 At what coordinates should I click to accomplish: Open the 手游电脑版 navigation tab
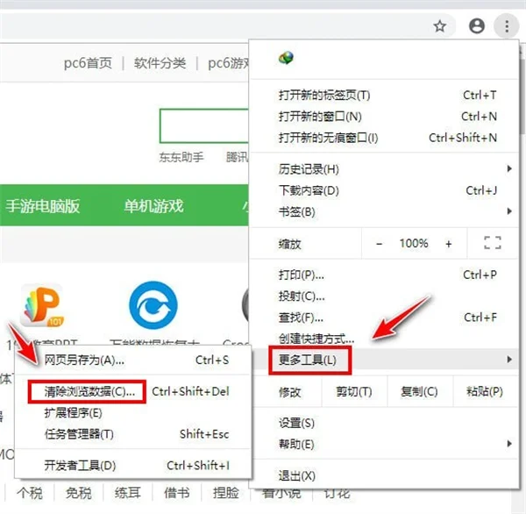(x=43, y=206)
